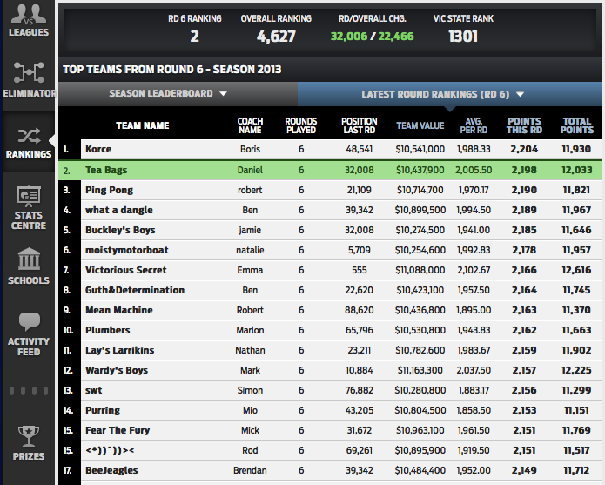Viewport: 605px width, 485px height.
Task: Open the BeeJeagles team link
Action: pos(111,470)
